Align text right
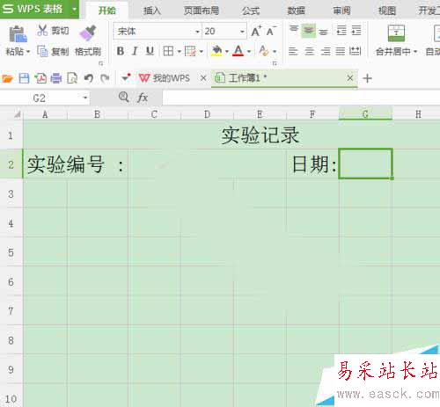The height and width of the screenshot is (407, 440). click(326, 52)
